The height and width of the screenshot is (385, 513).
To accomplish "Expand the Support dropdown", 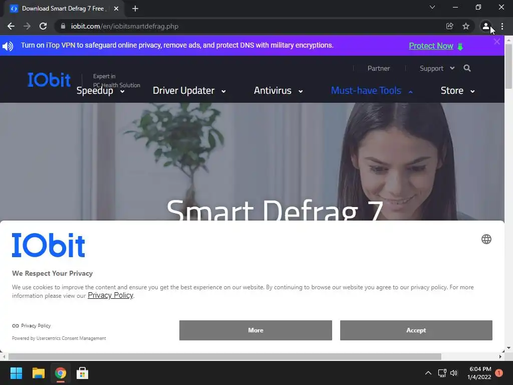I will (x=437, y=68).
